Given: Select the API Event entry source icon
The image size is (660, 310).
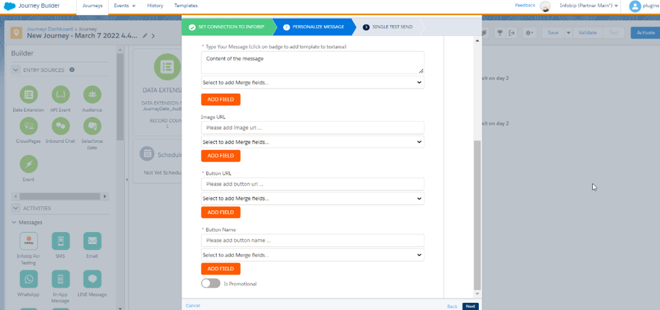Looking at the screenshot, I should coord(61,95).
